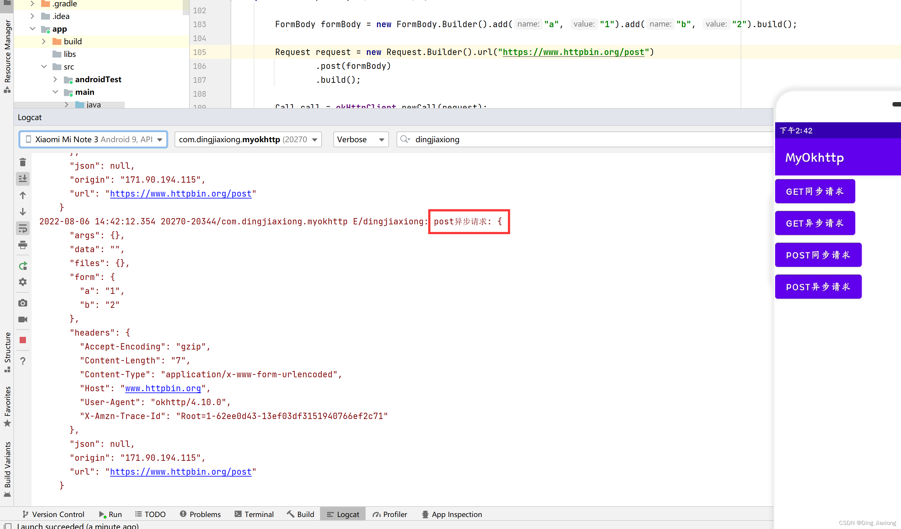Collapse the main folder

pos(55,92)
